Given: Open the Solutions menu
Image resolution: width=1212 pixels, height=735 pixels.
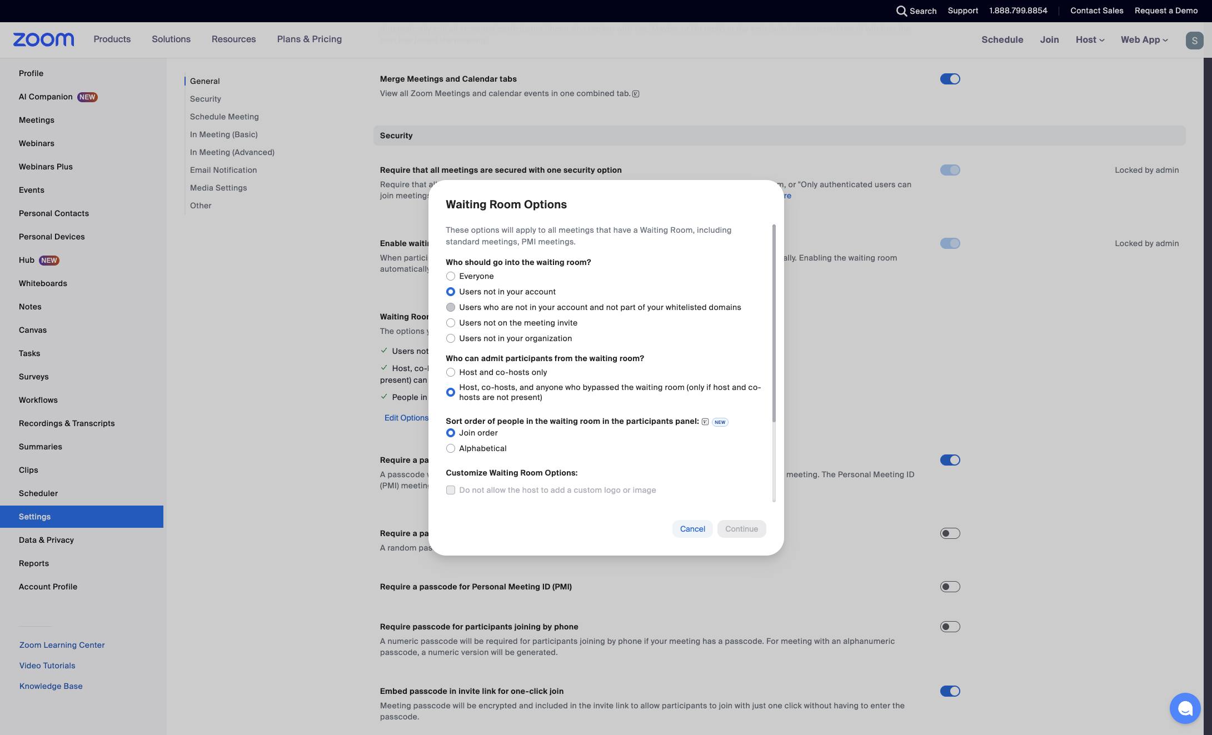Looking at the screenshot, I should click(x=171, y=39).
